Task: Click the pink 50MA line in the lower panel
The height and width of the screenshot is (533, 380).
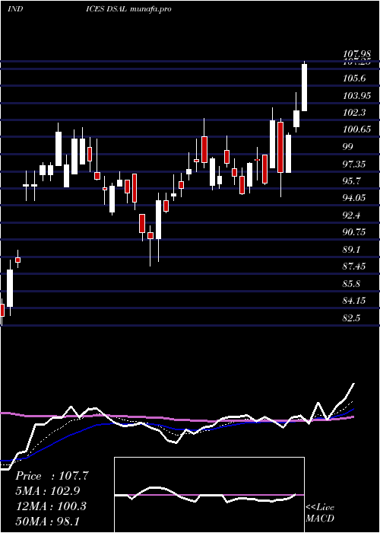Action: [x=177, y=418]
